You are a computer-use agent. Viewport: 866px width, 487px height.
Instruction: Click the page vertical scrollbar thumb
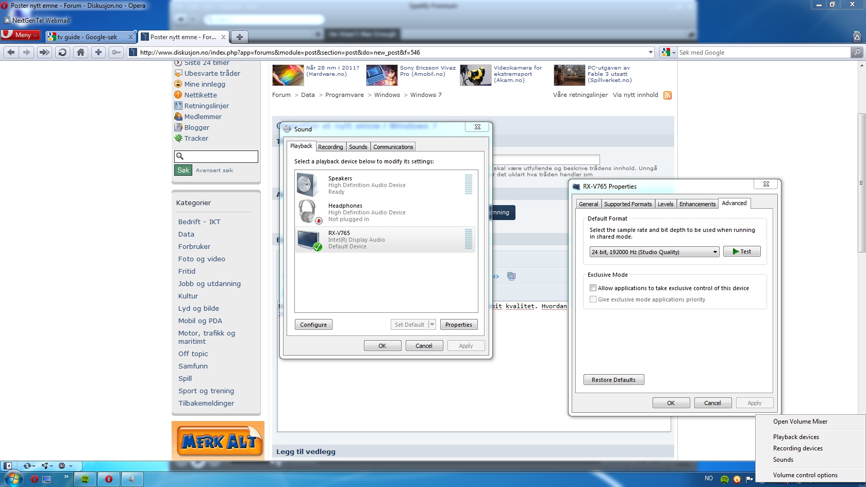[x=861, y=183]
